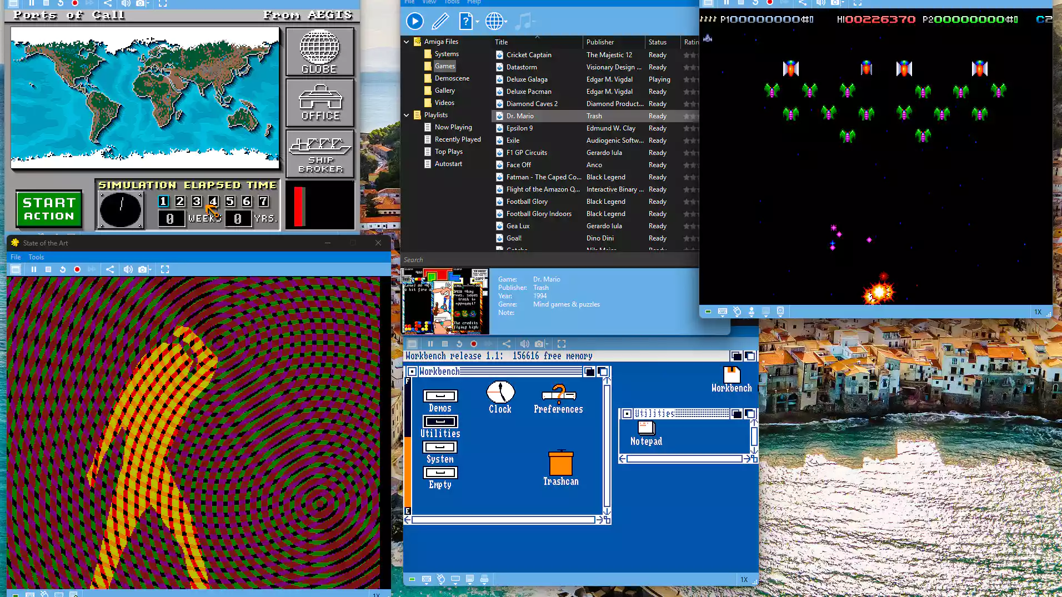1062x597 pixels.
Task: Open Tools menu in State of the Art
Action: 36,257
